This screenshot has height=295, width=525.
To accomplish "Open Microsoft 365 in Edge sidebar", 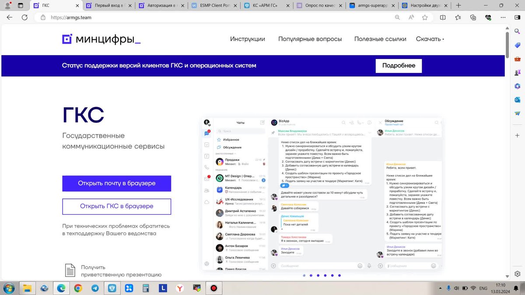I will point(517,86).
